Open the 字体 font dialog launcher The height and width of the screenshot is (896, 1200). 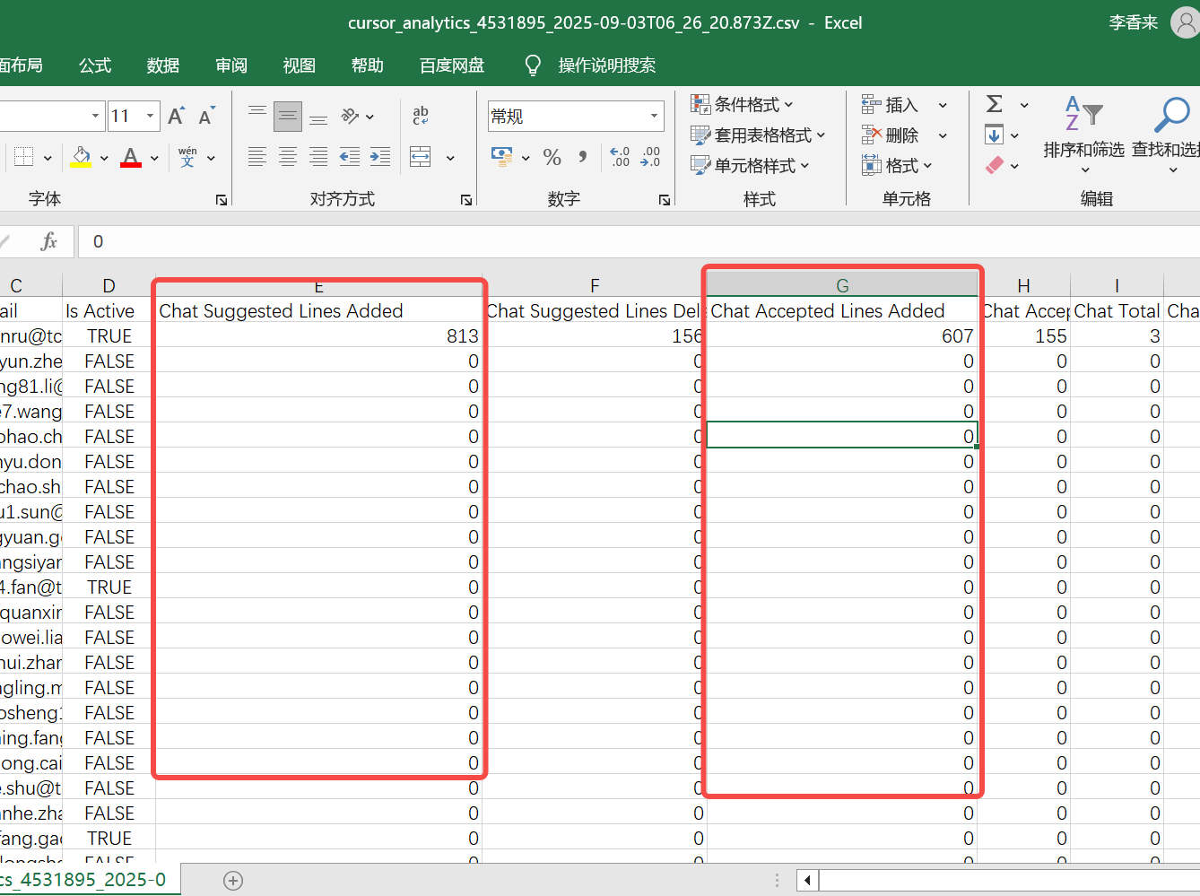[222, 200]
